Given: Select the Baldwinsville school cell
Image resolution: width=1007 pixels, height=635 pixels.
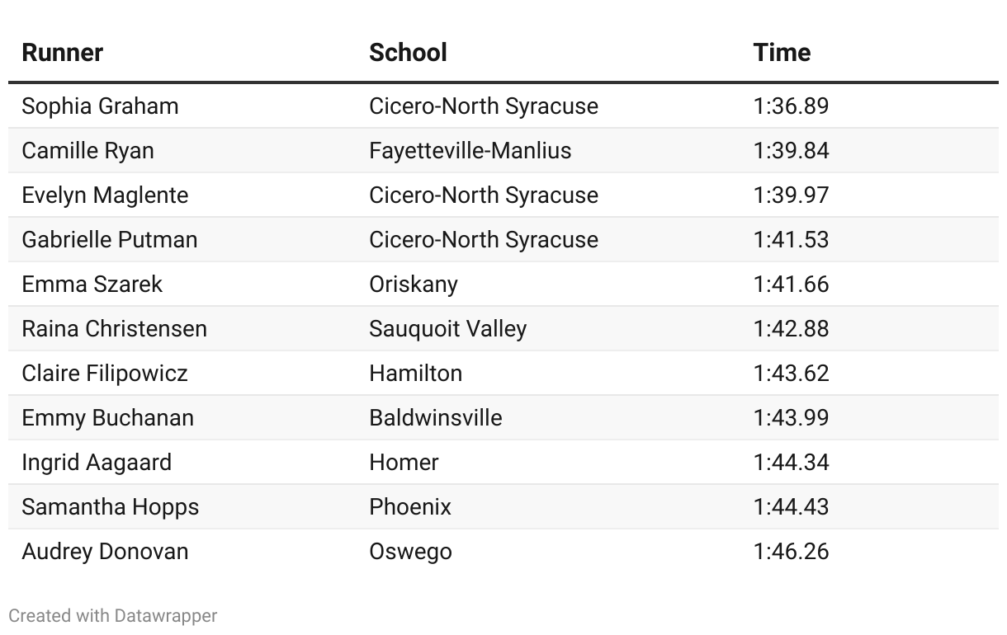Looking at the screenshot, I should [435, 418].
